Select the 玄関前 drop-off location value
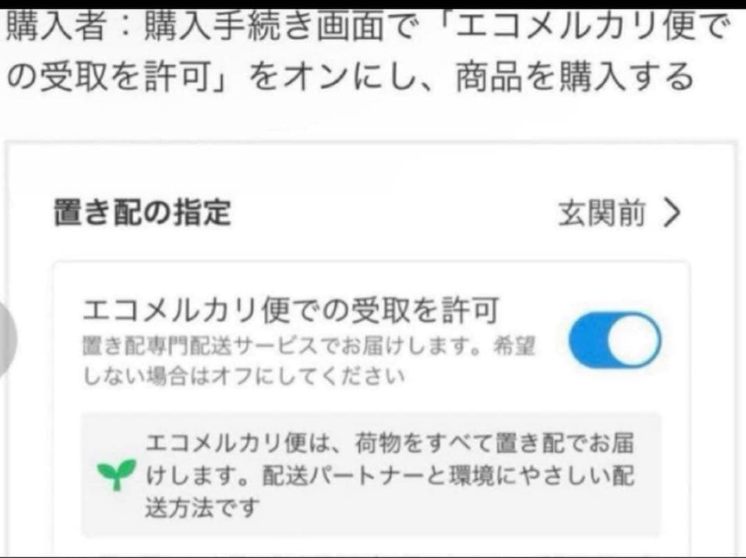Image resolution: width=746 pixels, height=558 pixels. (602, 213)
